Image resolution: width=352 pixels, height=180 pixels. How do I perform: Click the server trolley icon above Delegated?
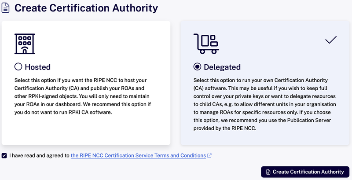pyautogui.click(x=205, y=44)
